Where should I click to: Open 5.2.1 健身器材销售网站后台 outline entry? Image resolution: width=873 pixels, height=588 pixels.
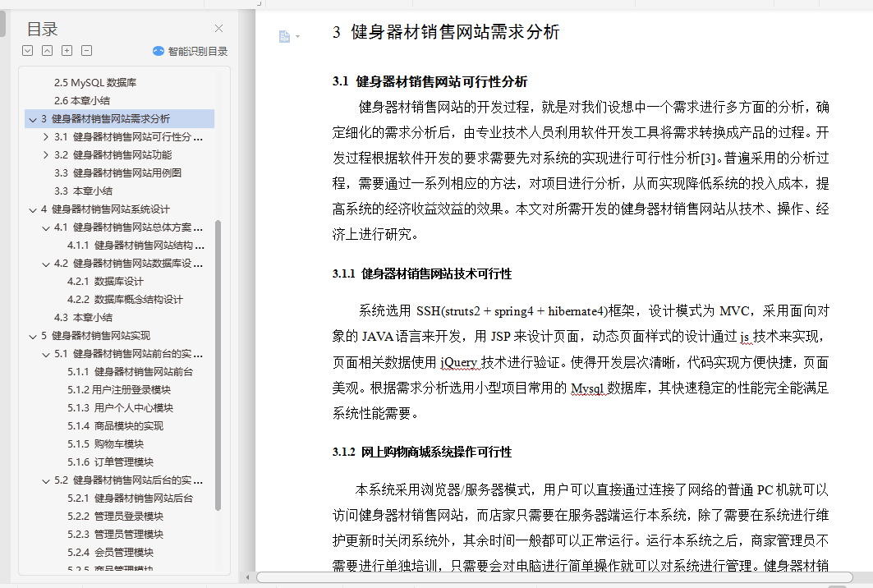tap(131, 498)
